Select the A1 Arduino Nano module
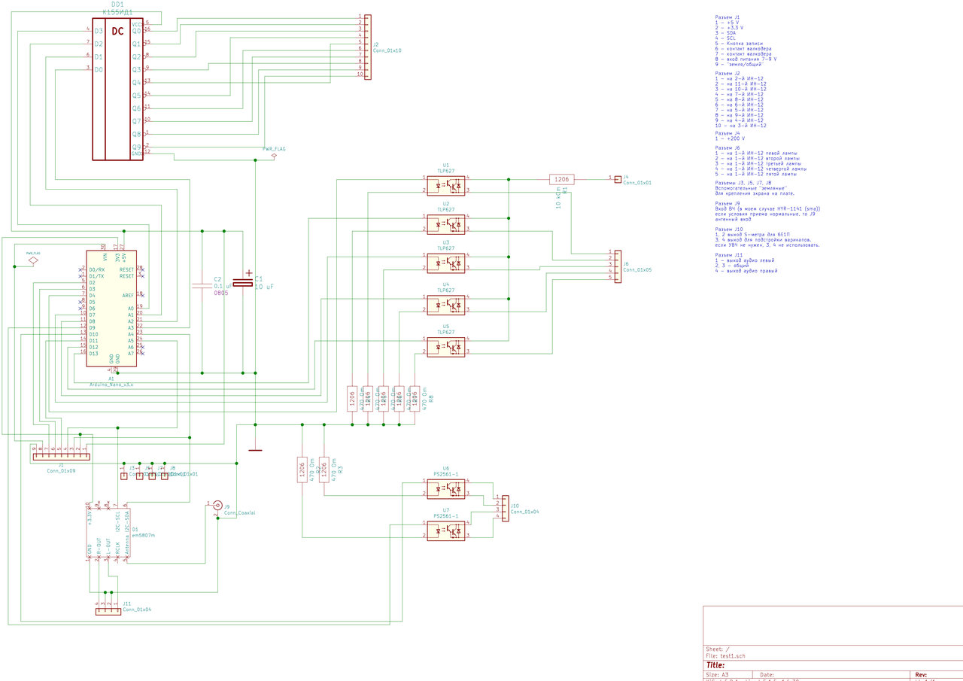963x681 pixels. pos(111,309)
